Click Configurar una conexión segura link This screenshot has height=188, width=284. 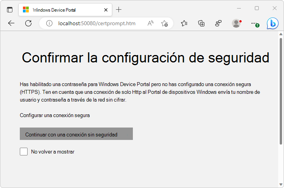55,116
